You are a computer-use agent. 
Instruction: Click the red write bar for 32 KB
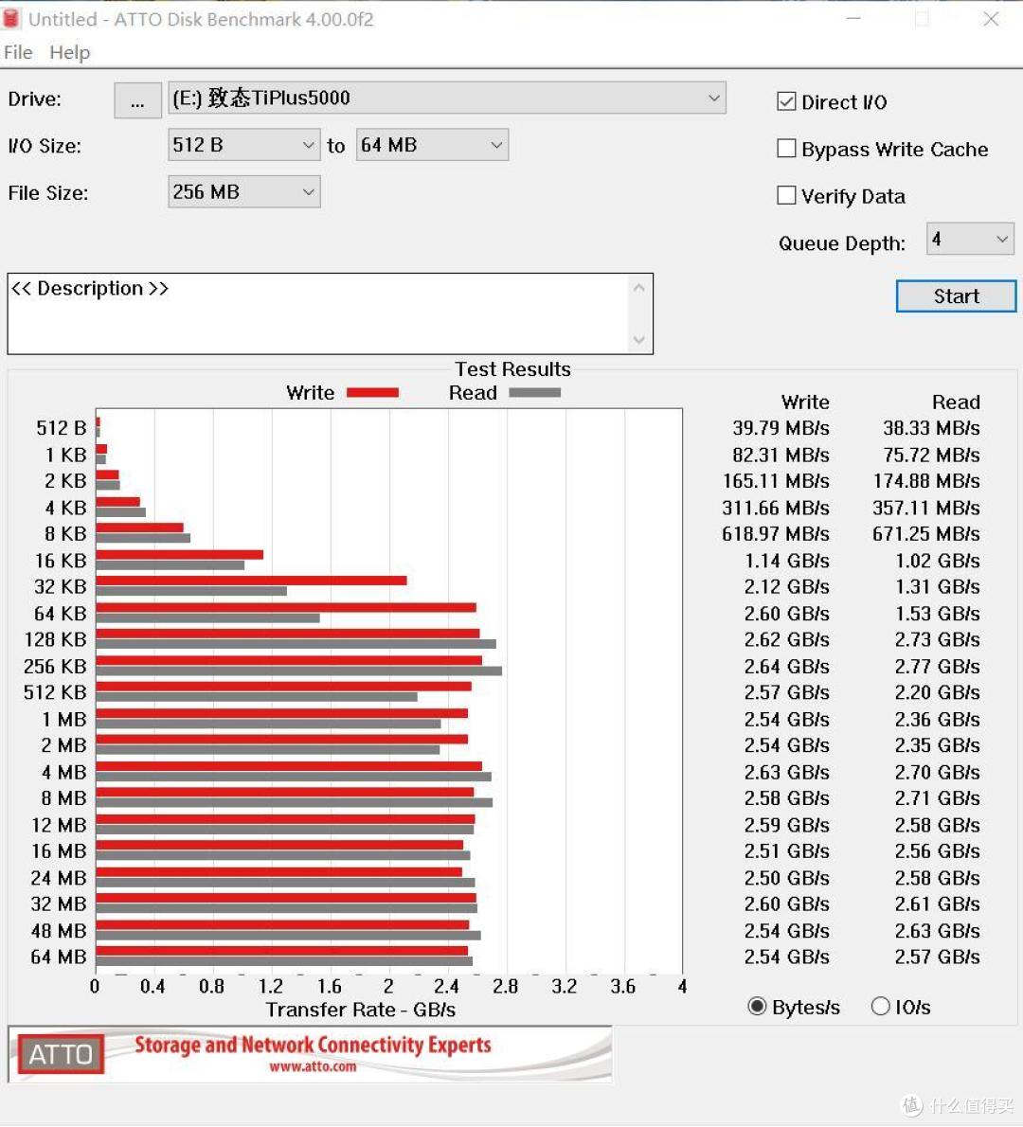[252, 580]
